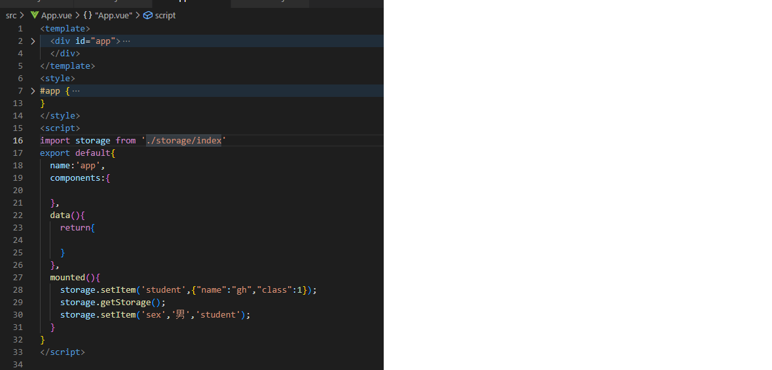Click the ellipsis after div id="app"

[x=126, y=41]
